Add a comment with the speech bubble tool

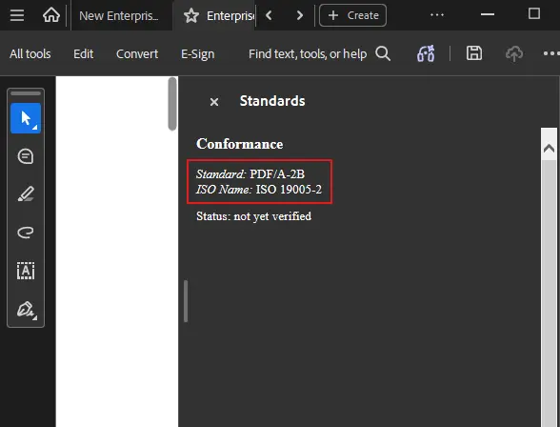(26, 156)
